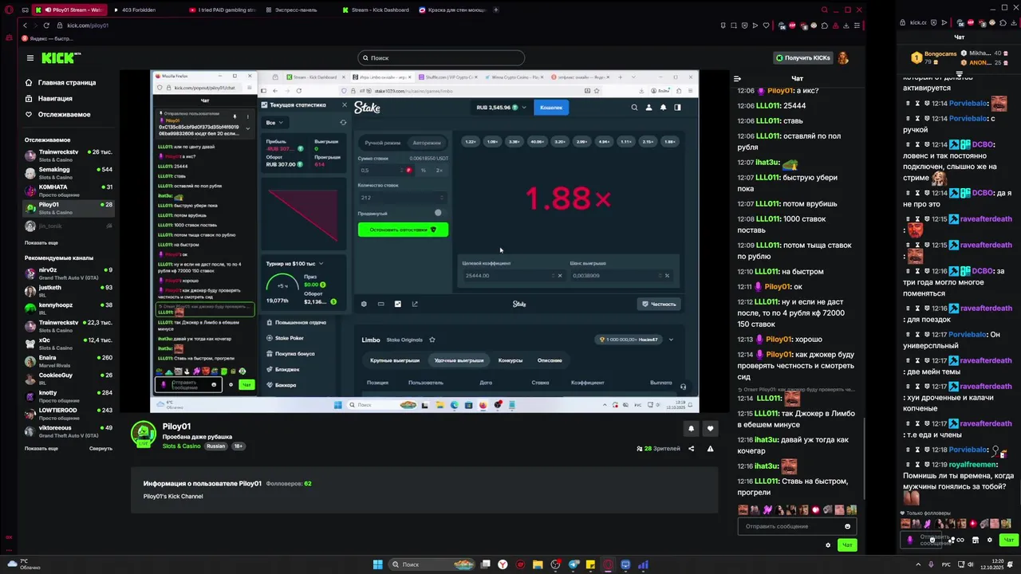The height and width of the screenshot is (574, 1021).
Task: Click Количество ставок field 212
Action: [x=401, y=198]
